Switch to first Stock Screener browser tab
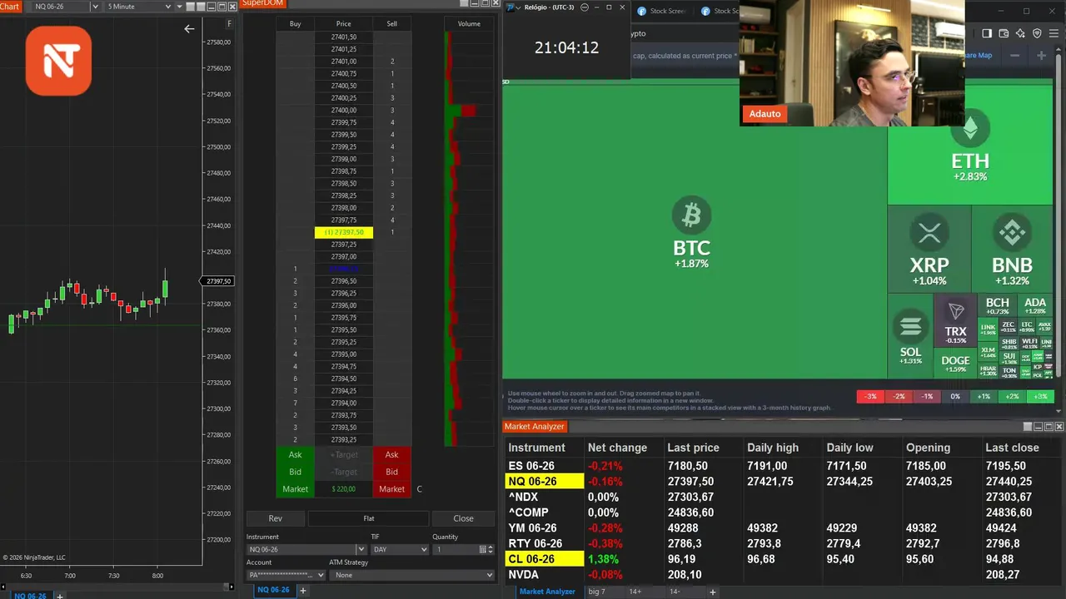Screen dimensions: 1066x599 click(662, 11)
